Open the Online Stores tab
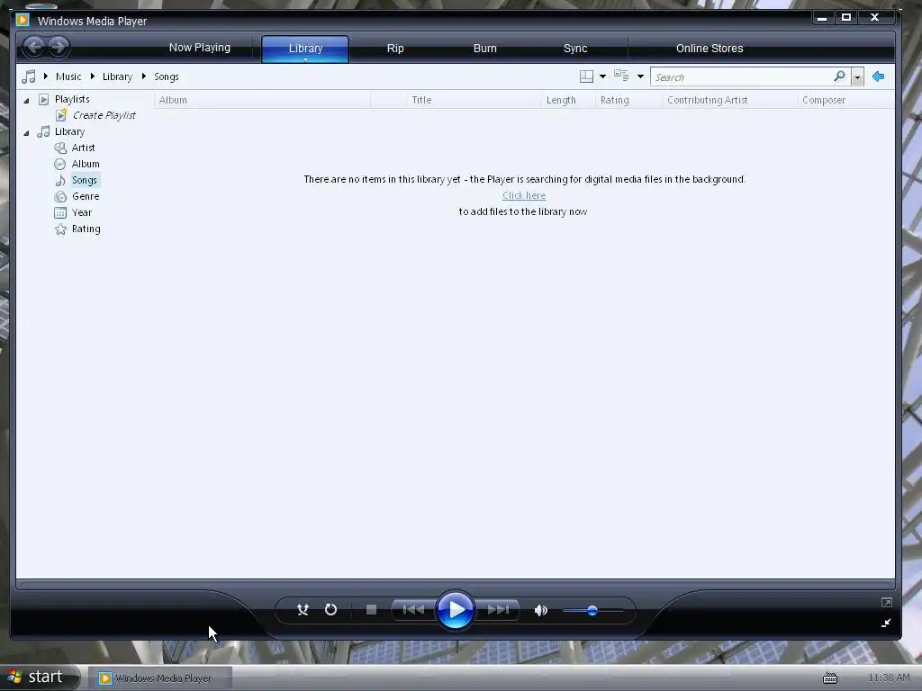 (710, 49)
